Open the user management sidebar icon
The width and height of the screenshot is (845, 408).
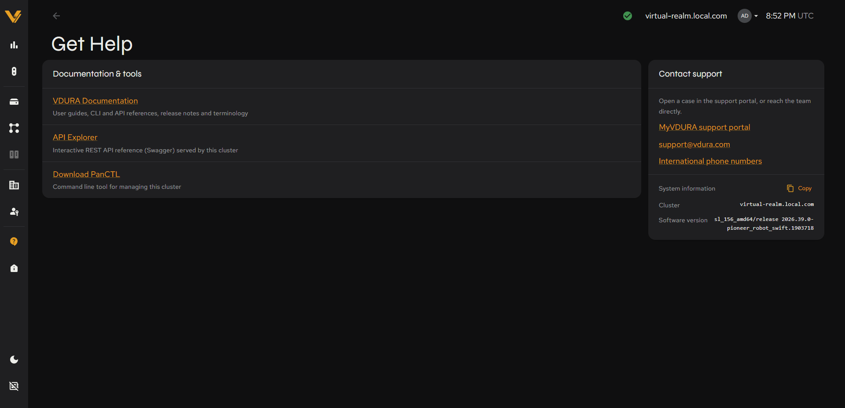pyautogui.click(x=14, y=212)
